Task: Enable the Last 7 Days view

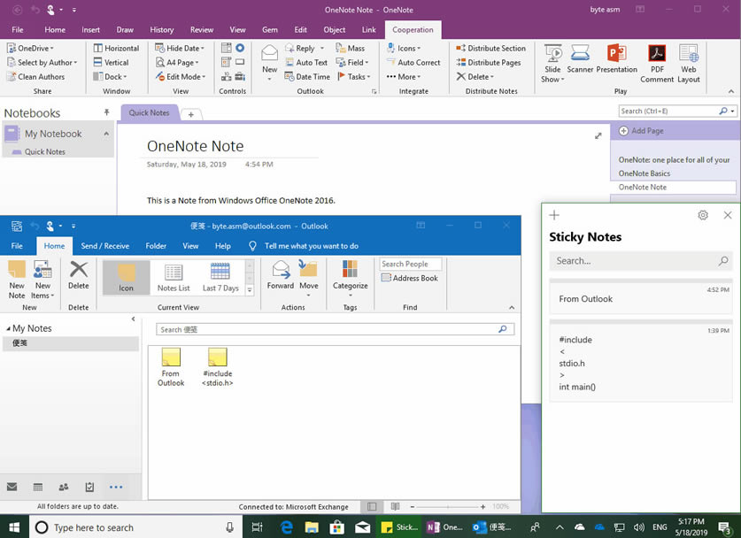Action: click(220, 276)
